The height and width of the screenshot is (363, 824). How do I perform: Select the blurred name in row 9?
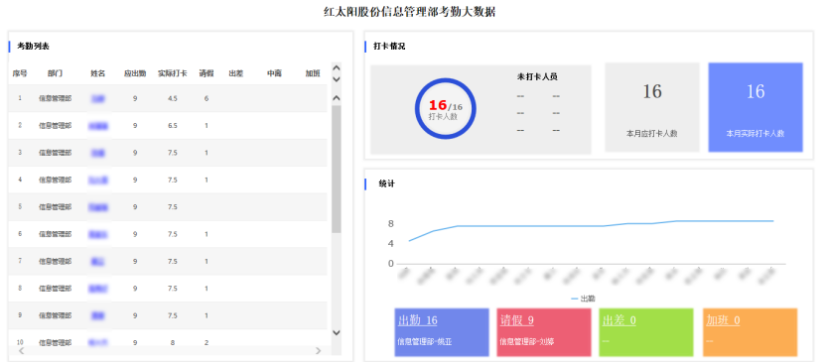click(97, 315)
